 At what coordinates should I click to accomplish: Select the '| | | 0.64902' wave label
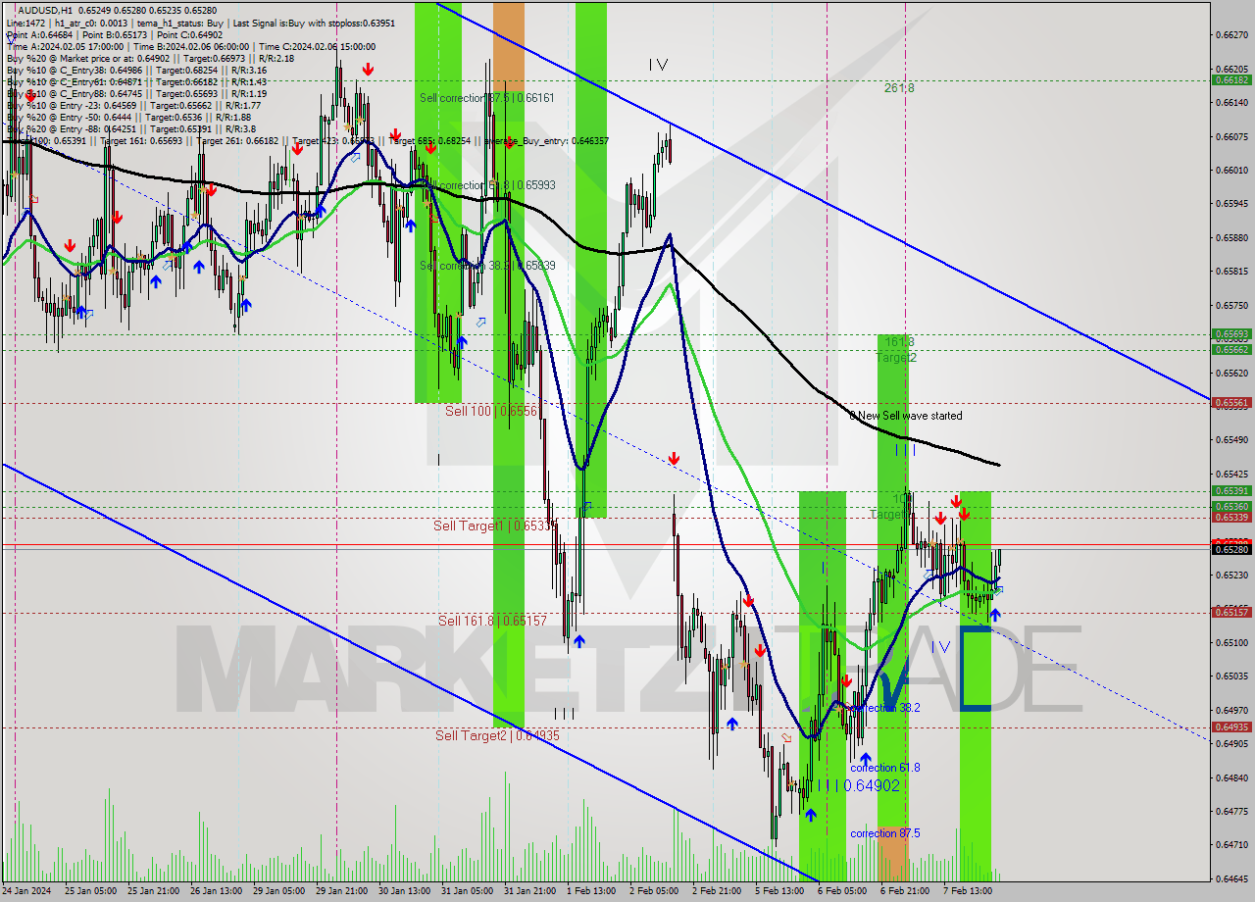(859, 785)
